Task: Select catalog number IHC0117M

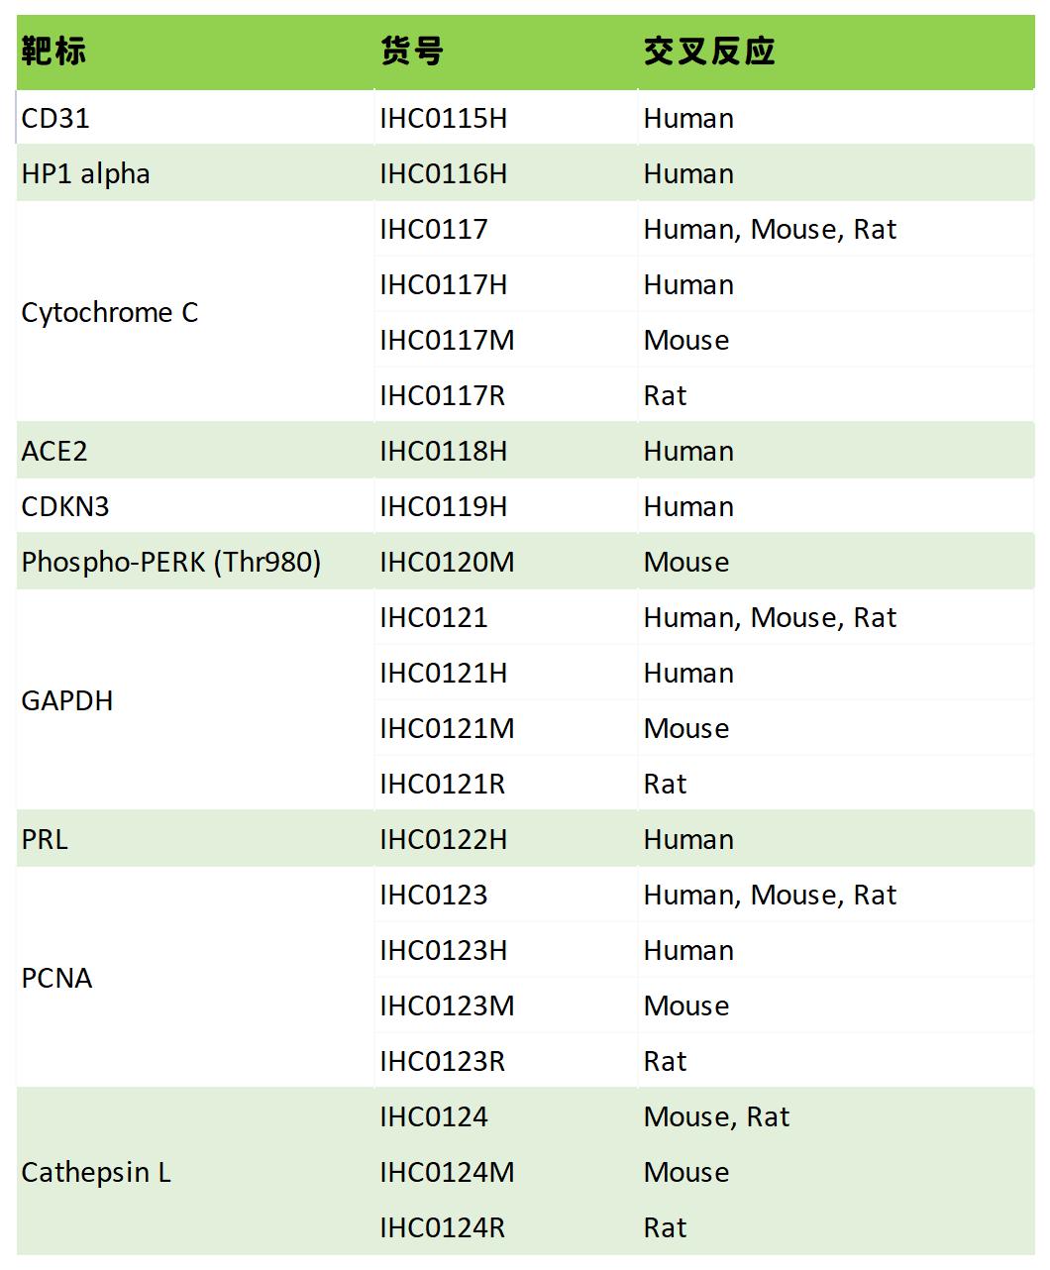Action: 447,341
